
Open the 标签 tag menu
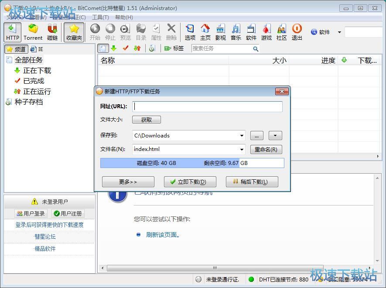point(174,48)
